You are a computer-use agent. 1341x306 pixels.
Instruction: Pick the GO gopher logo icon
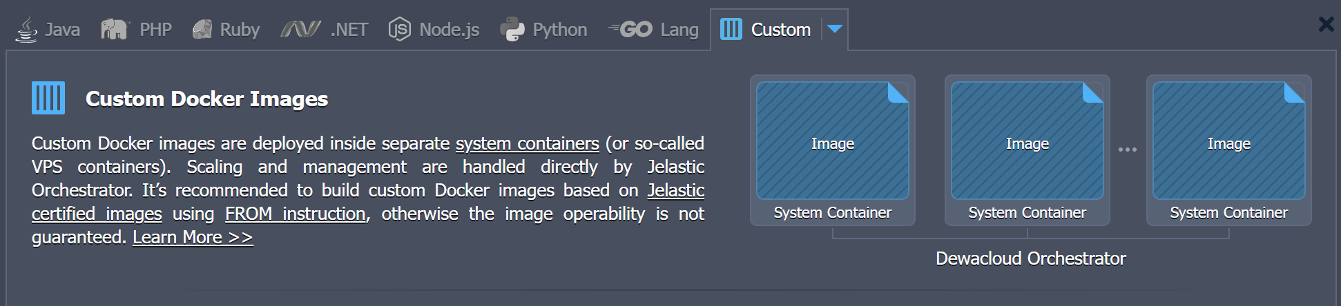tap(630, 29)
